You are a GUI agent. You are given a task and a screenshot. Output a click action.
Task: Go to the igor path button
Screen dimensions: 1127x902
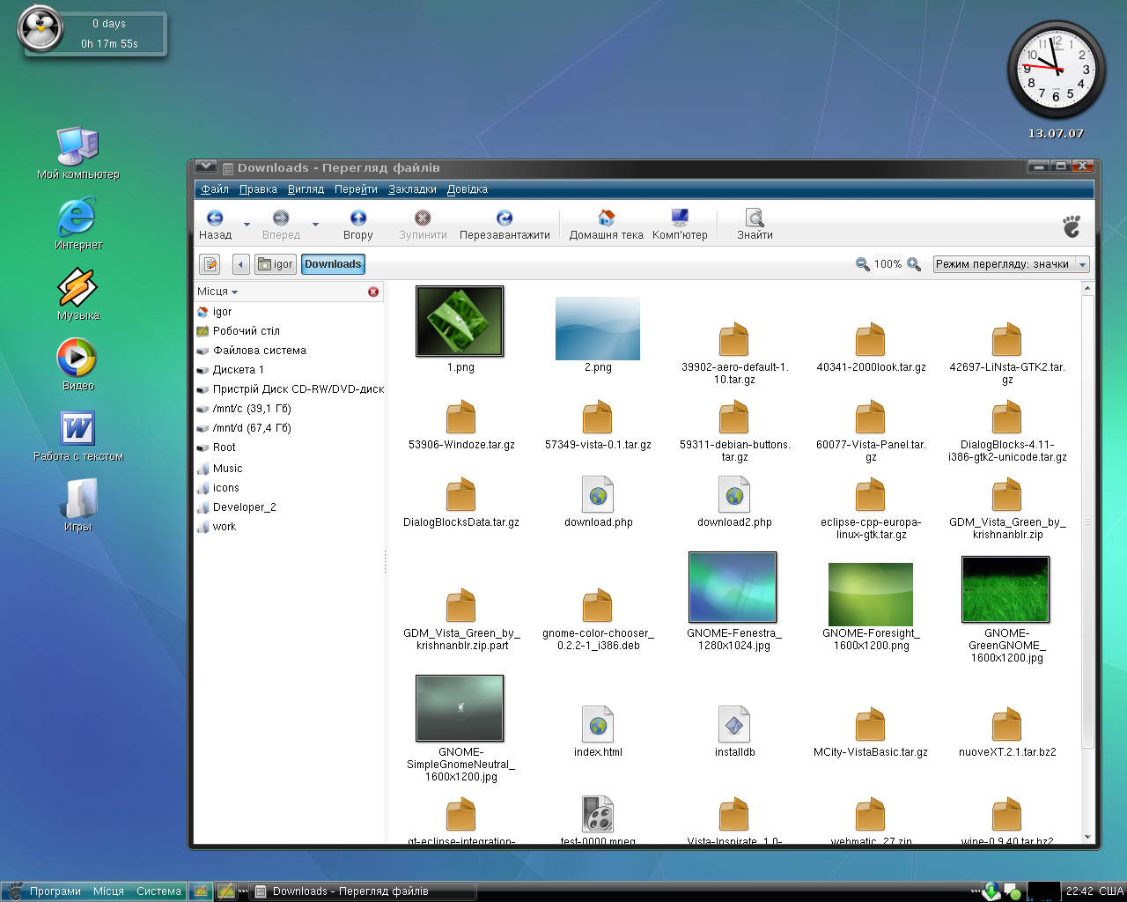276,264
